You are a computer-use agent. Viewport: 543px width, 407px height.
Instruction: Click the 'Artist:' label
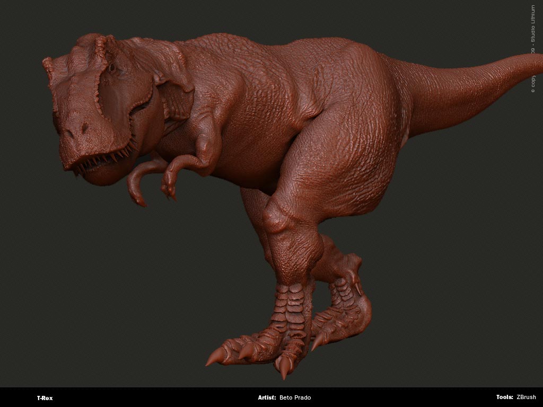267,397
